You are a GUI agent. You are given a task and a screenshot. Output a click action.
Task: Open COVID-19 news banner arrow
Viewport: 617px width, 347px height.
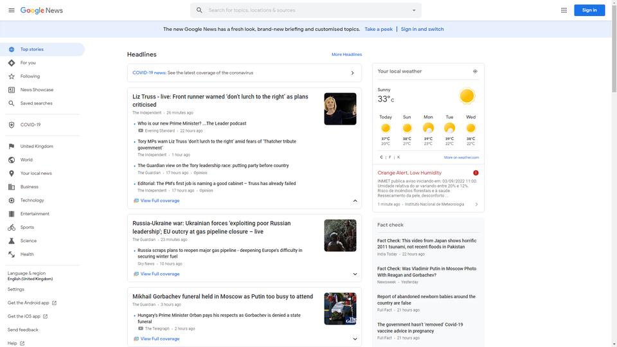tap(352, 73)
